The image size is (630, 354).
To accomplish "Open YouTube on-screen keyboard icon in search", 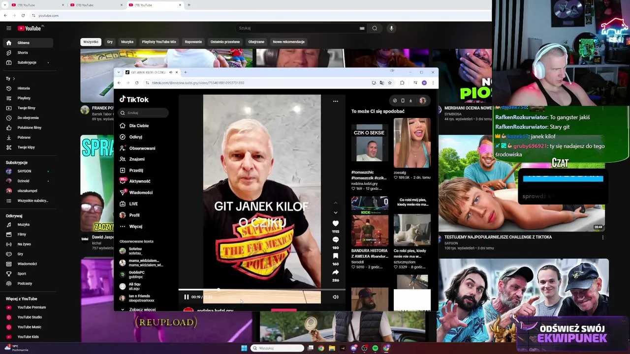I will 362,28.
